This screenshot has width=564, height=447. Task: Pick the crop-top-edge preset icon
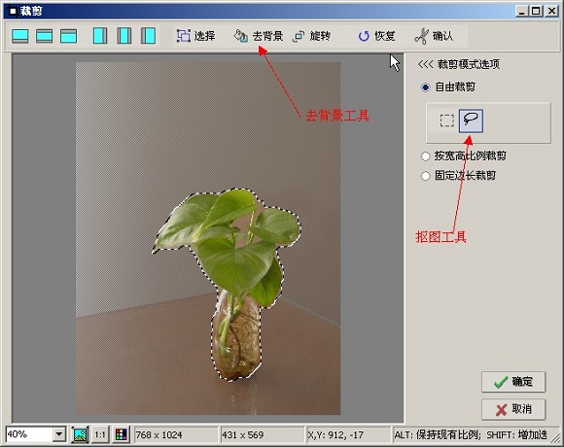pyautogui.click(x=68, y=36)
